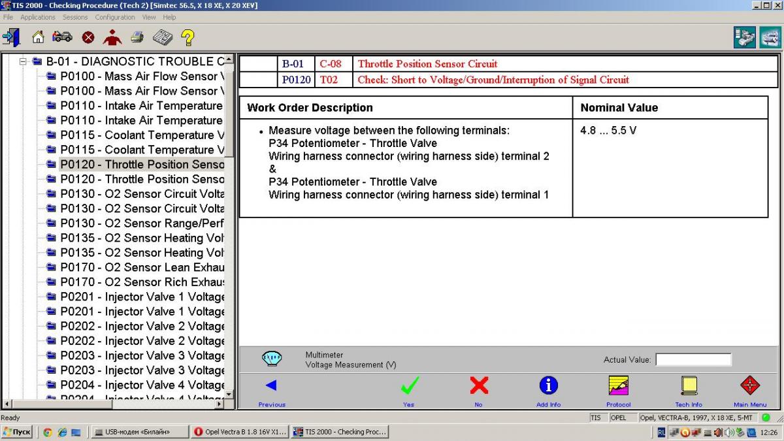Viewport: 784px width, 441px height.
Task: Click the Windows Start button Пуск
Action: (18, 432)
